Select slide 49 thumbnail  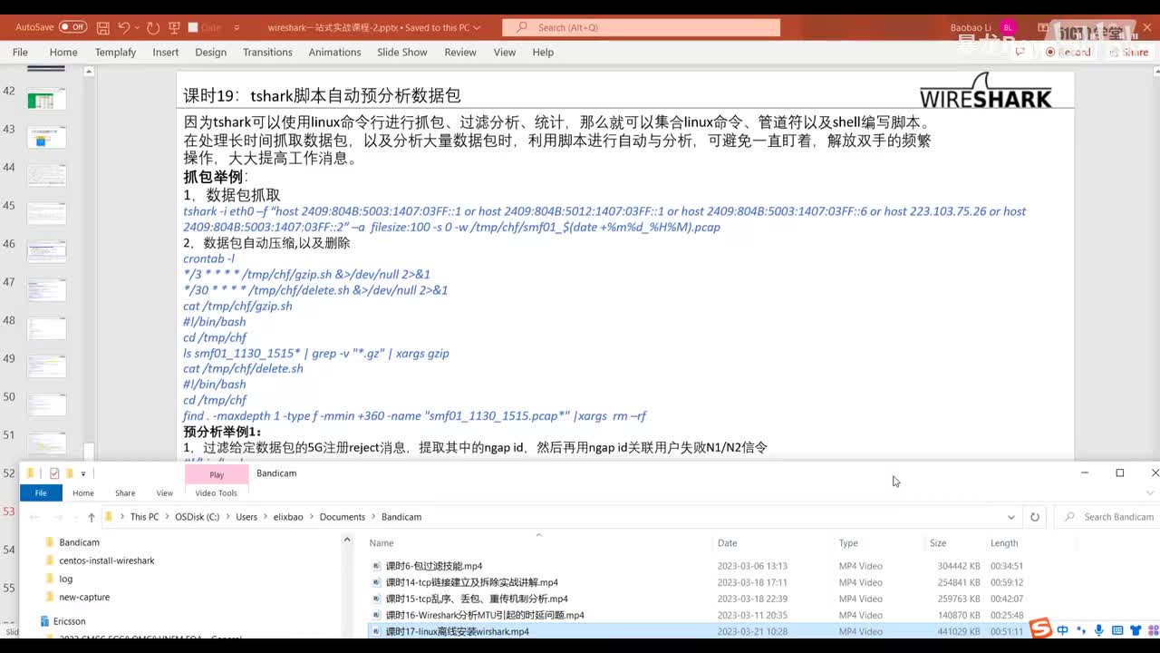click(46, 366)
